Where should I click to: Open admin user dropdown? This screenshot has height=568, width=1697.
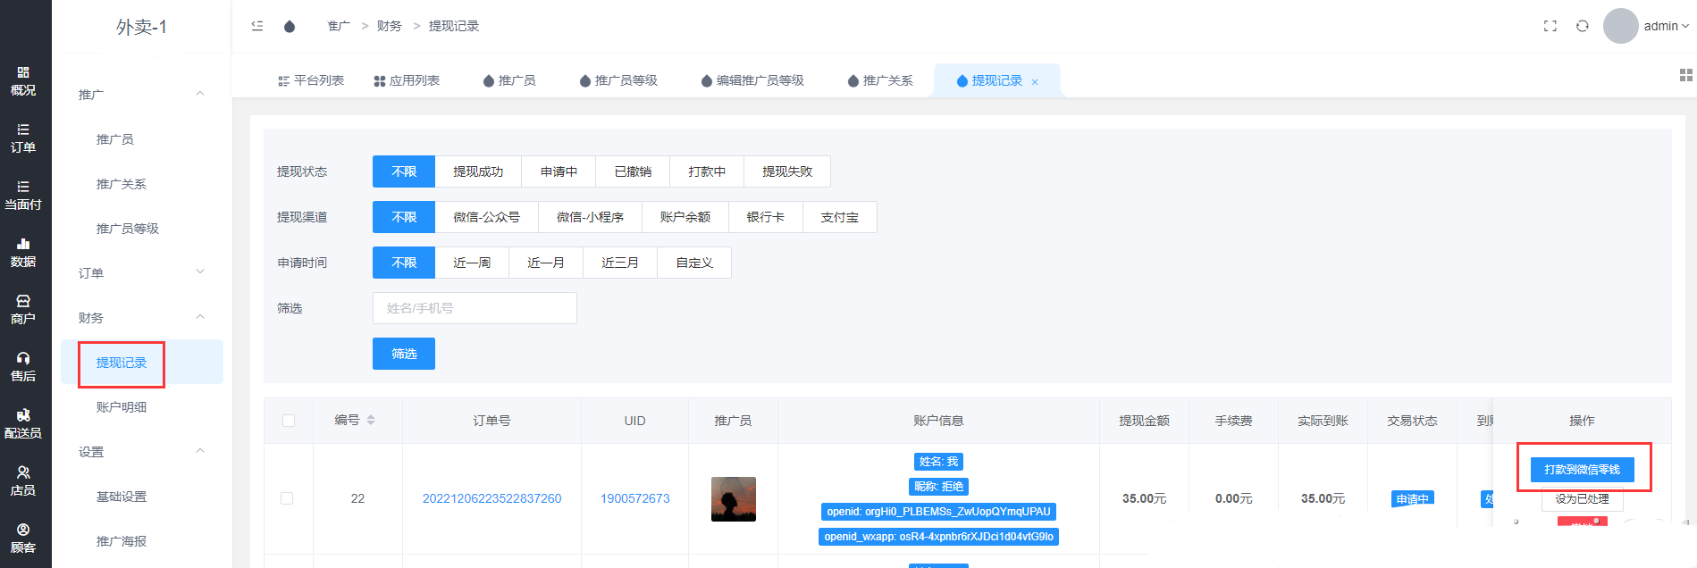coord(1667,26)
